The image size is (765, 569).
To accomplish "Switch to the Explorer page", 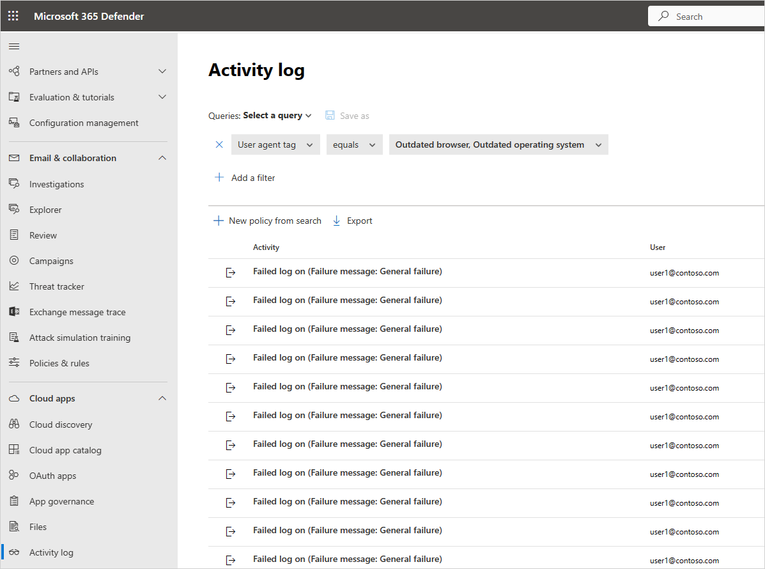I will pyautogui.click(x=47, y=209).
